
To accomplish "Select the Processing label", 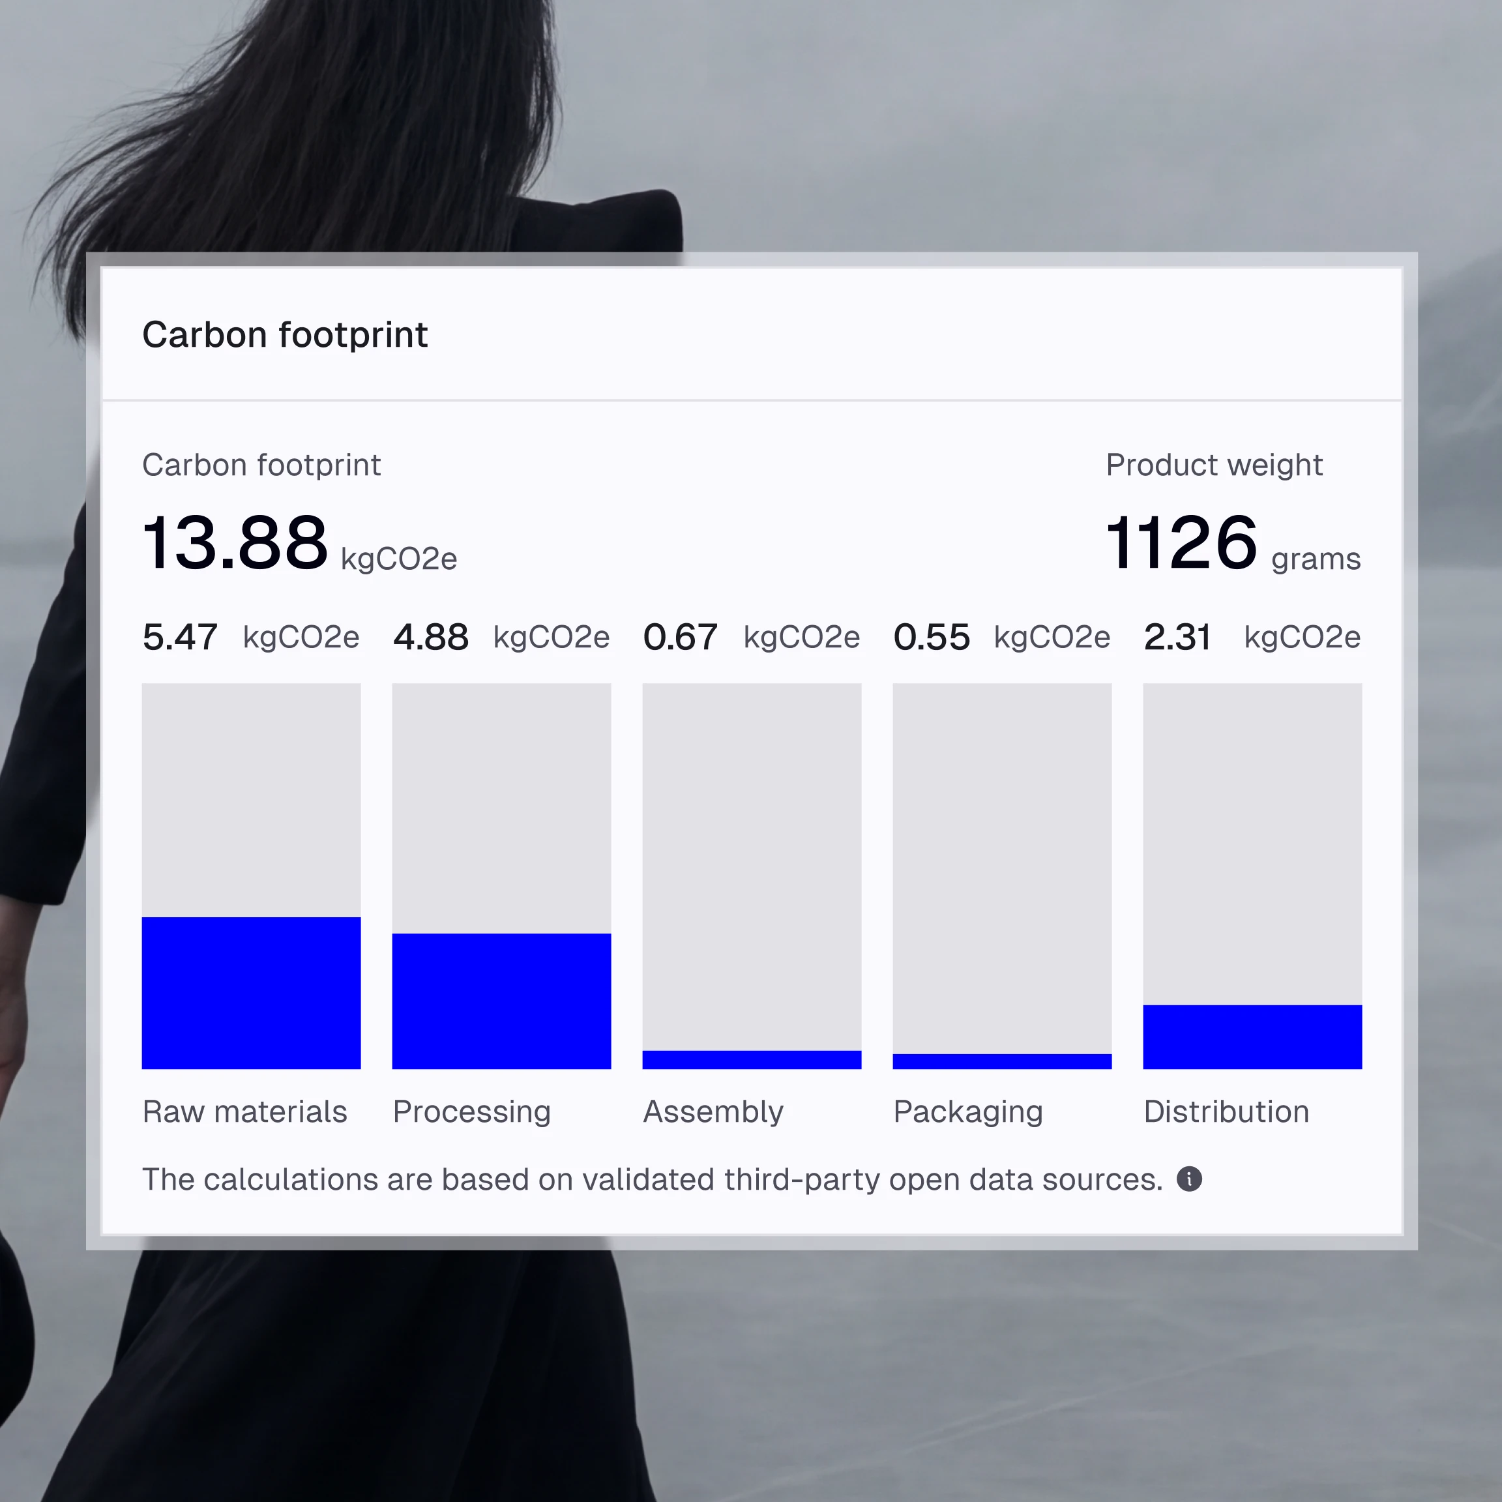I will [471, 1111].
